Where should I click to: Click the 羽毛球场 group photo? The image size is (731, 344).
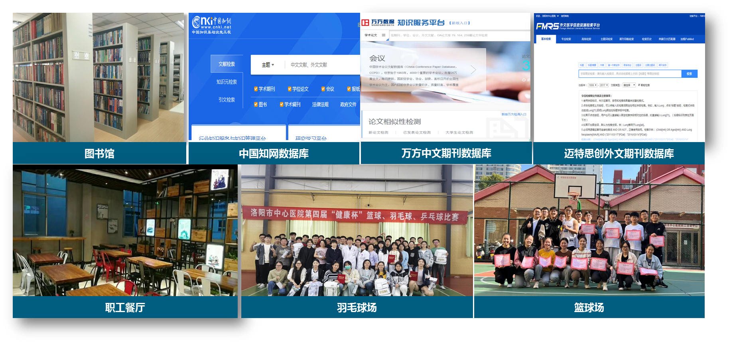357,230
